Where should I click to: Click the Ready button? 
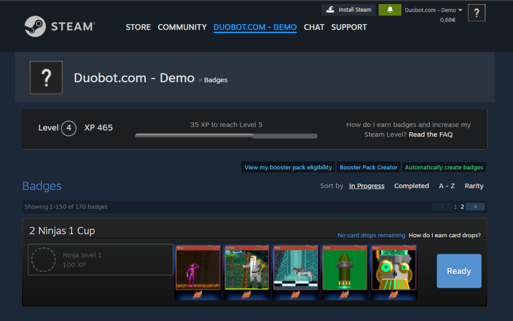tap(459, 271)
